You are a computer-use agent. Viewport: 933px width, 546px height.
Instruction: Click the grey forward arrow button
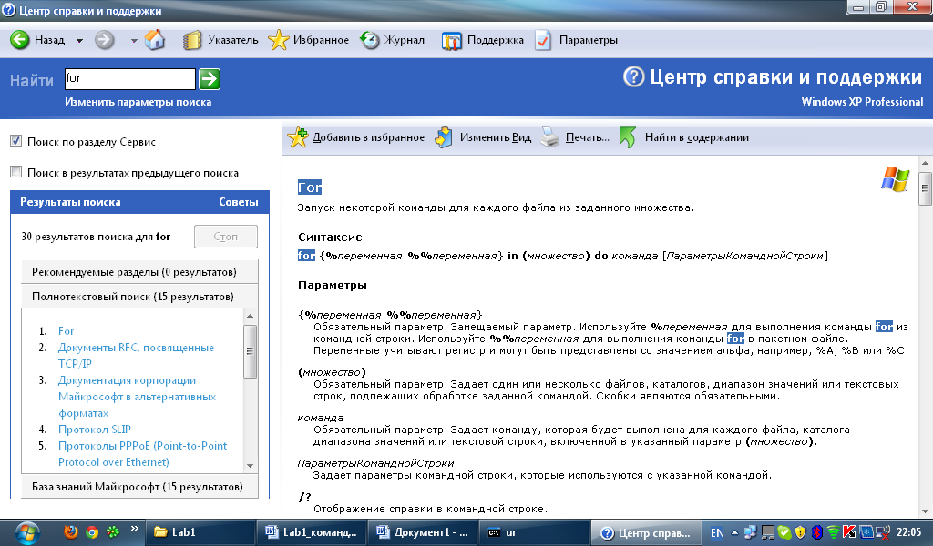pos(105,40)
